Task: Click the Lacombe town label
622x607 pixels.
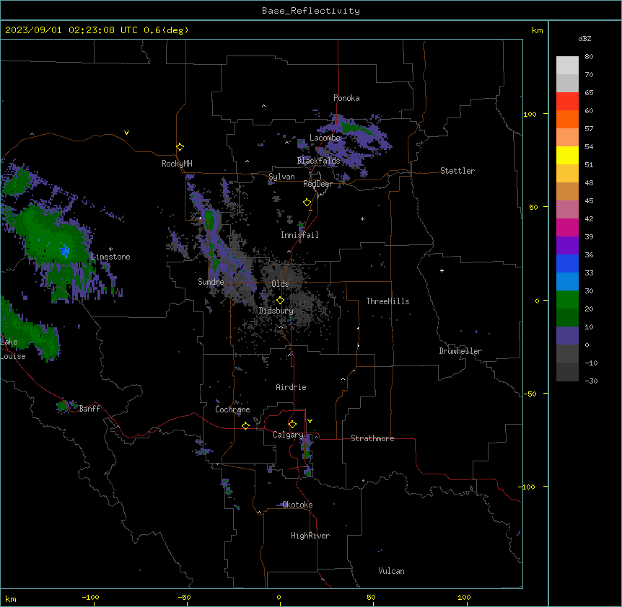Action: tap(325, 138)
